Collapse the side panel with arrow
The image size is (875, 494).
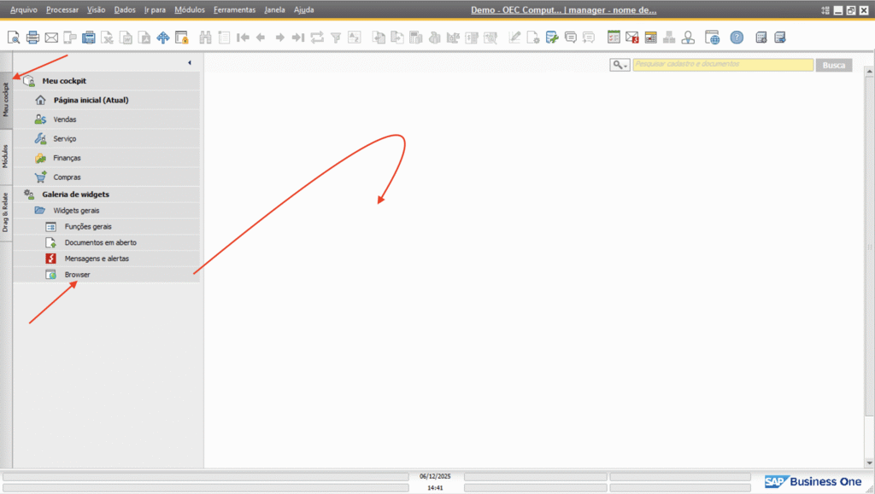click(x=189, y=63)
